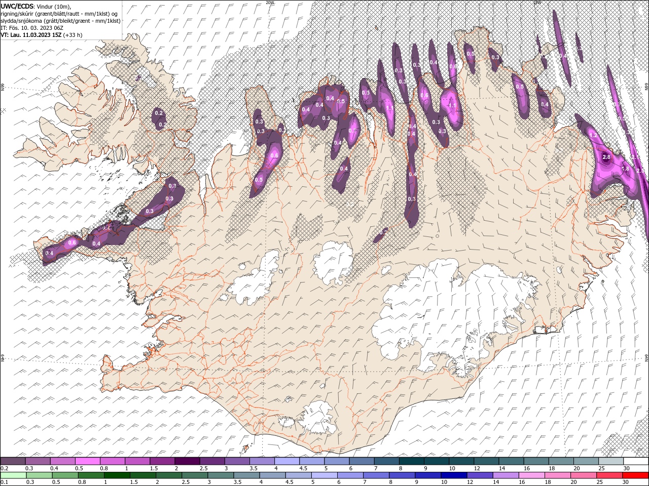Click the 20W longitude label at the top edge
The width and height of the screenshot is (649, 486).
pos(269,3)
